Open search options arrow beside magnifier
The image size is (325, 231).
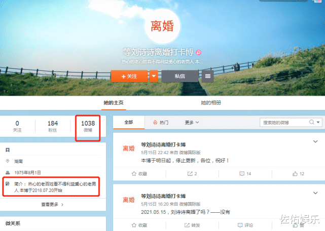318,123
